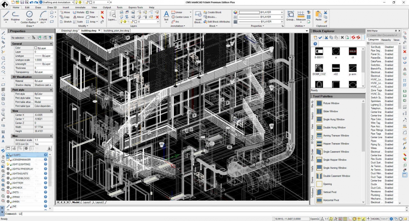Toggle the MODEL status bar button

pos(375,219)
